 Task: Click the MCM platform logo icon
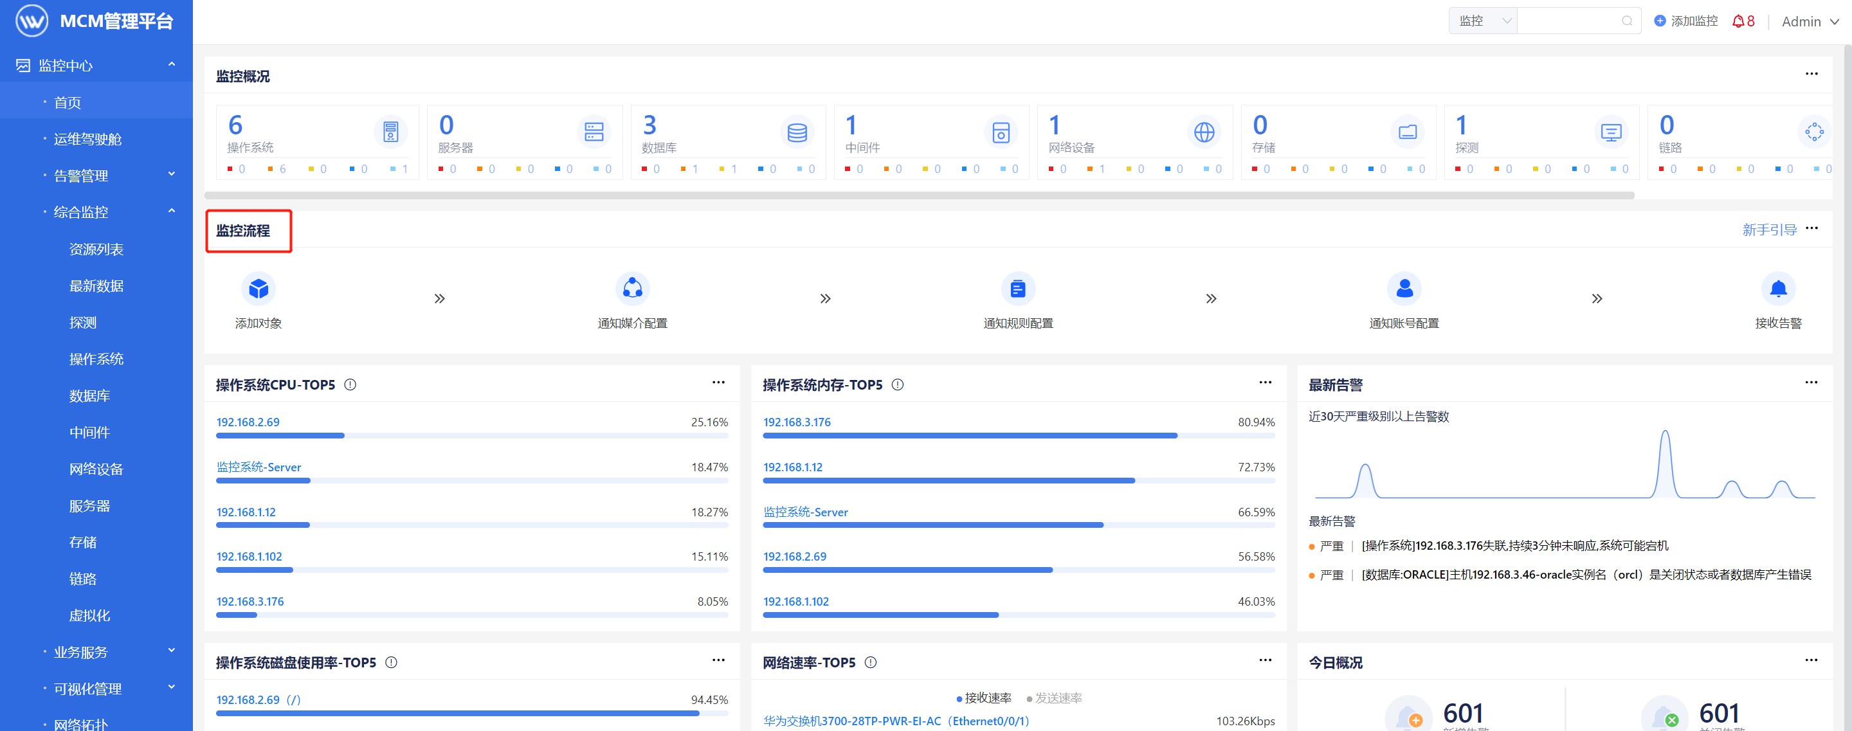click(32, 21)
